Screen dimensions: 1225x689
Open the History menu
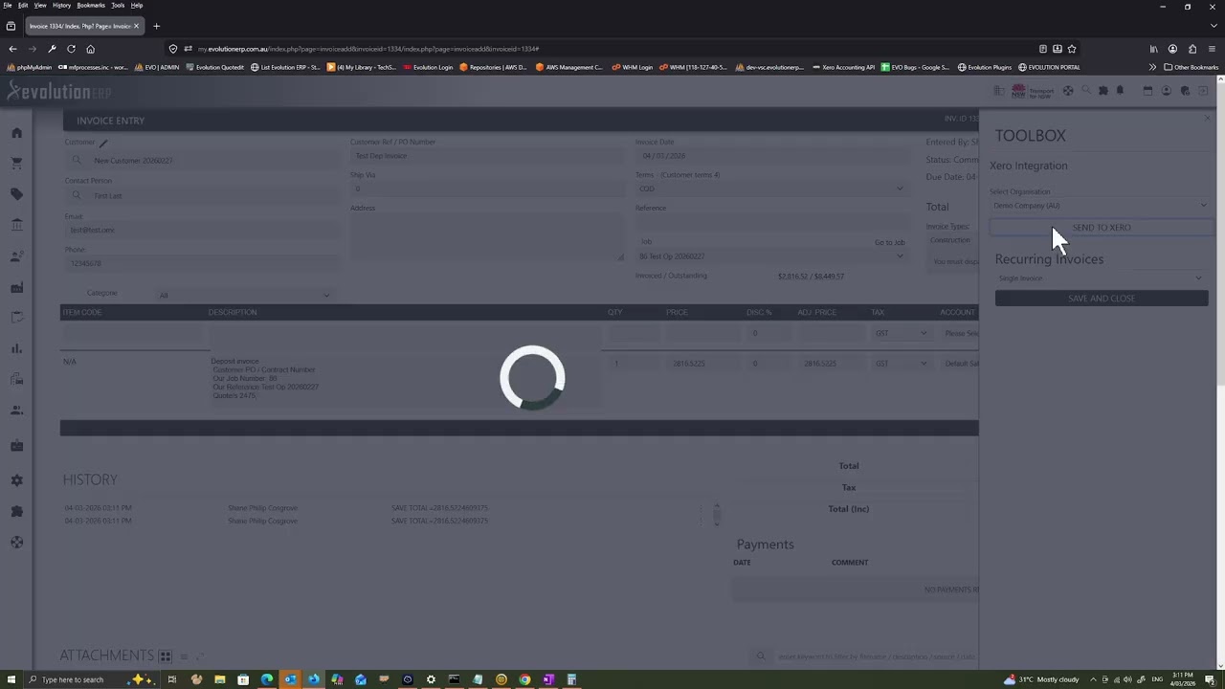(62, 6)
